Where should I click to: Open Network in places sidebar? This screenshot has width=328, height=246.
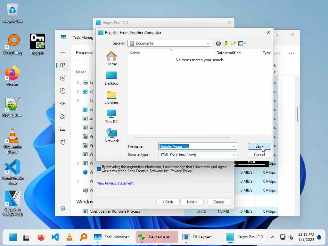(111, 135)
